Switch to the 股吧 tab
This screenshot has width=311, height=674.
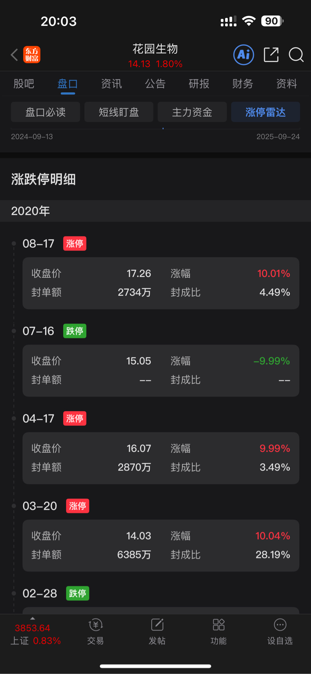click(x=24, y=84)
